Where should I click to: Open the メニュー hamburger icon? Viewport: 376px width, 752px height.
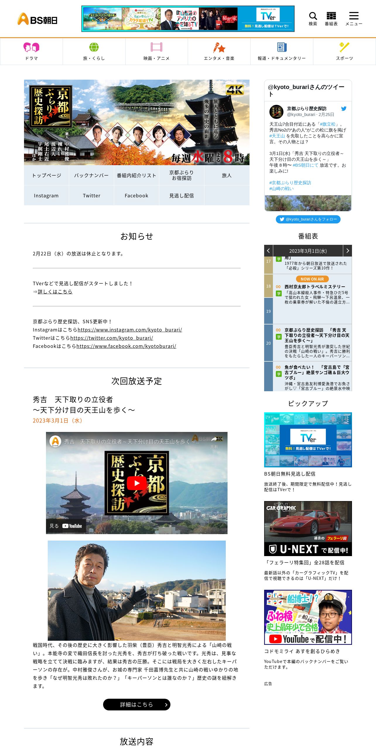point(354,19)
